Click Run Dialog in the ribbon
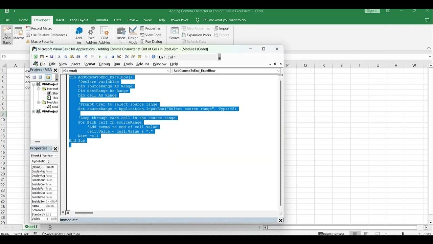The width and height of the screenshot is (433, 244). pyautogui.click(x=151, y=41)
